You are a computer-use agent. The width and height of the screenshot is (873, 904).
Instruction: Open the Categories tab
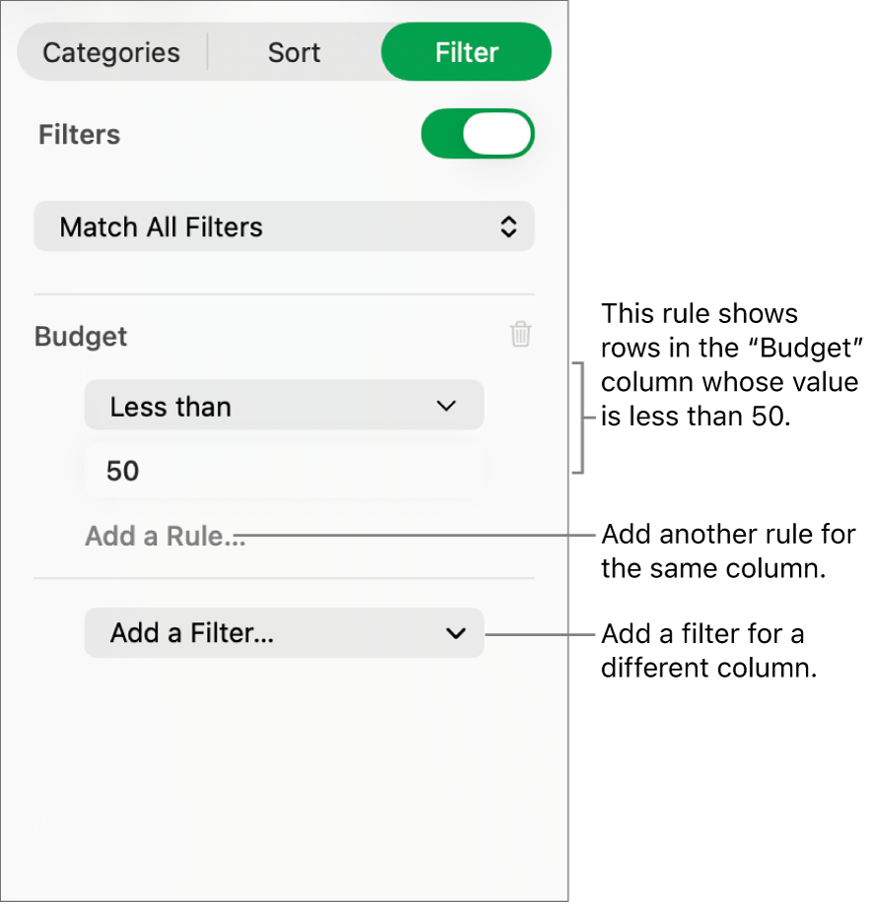110,51
